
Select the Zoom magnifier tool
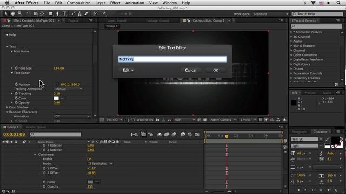(x=20, y=13)
